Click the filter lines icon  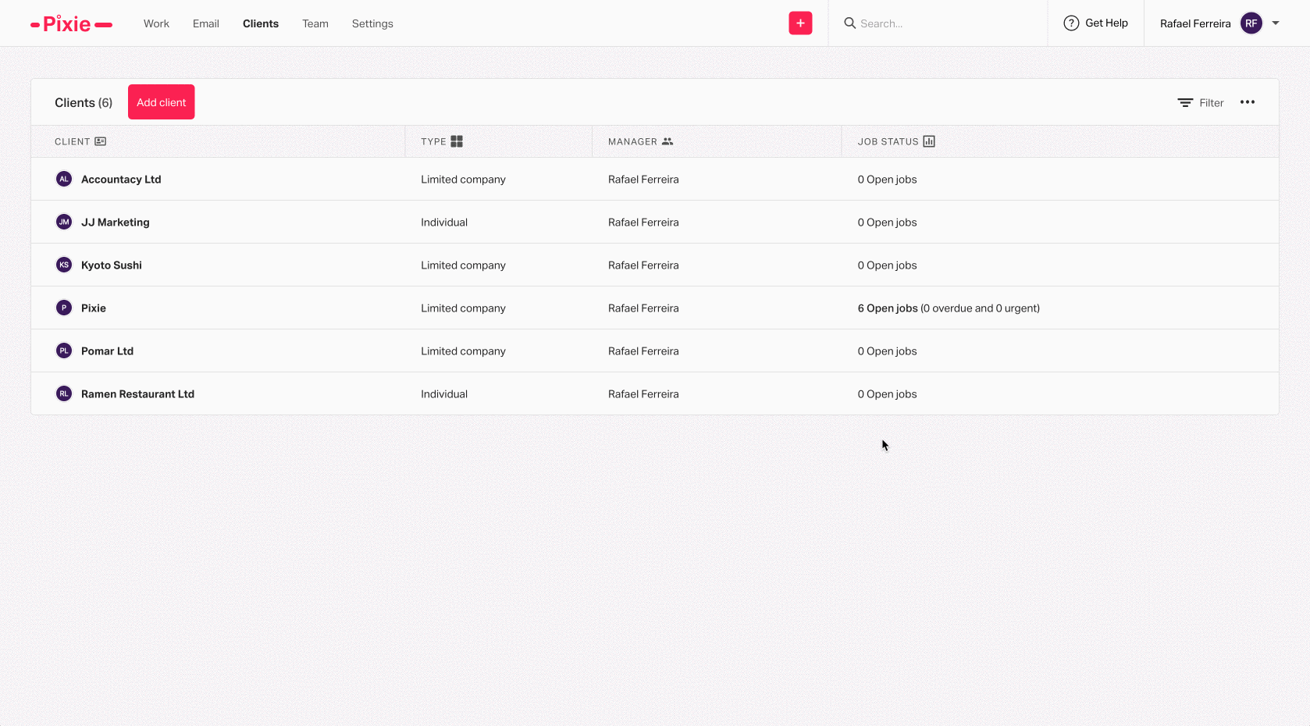click(1185, 103)
